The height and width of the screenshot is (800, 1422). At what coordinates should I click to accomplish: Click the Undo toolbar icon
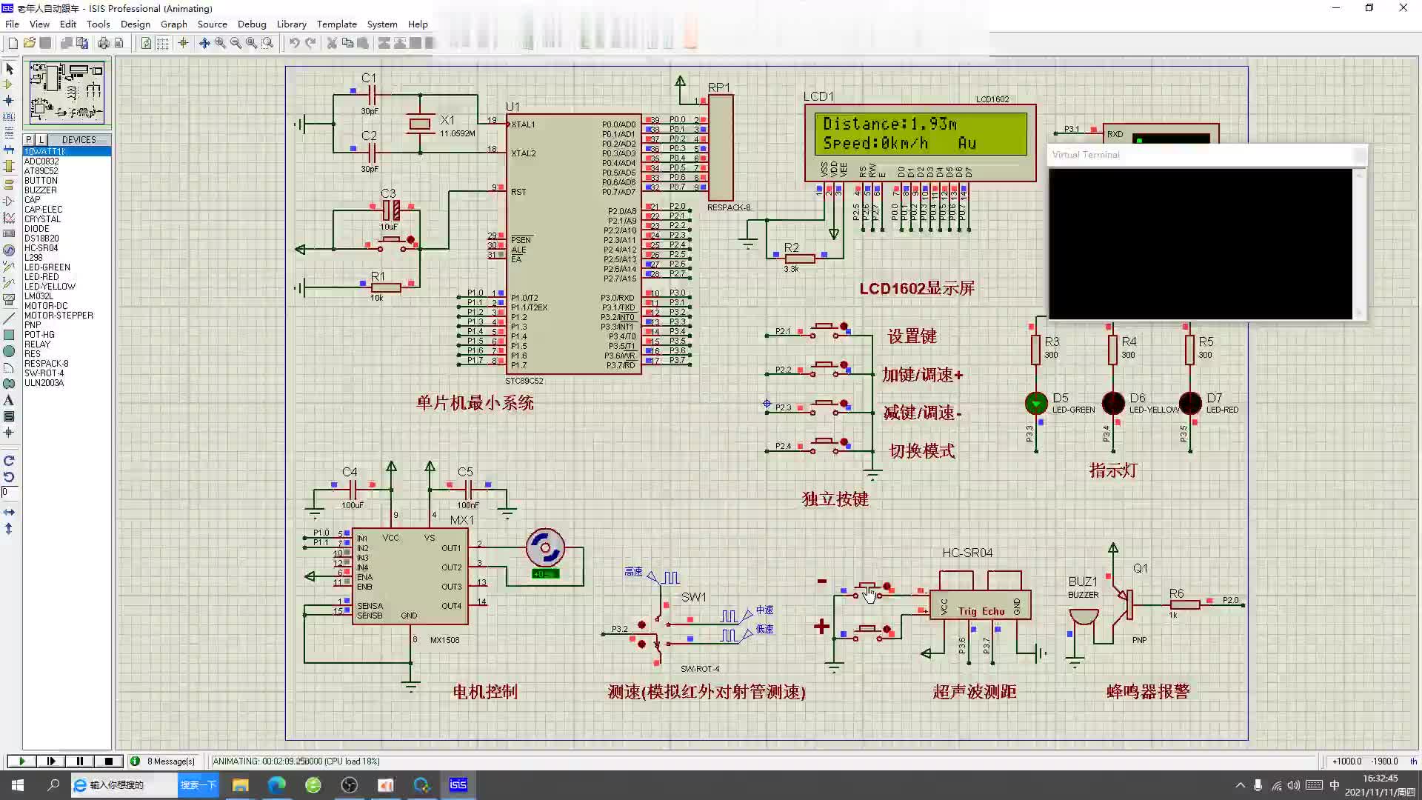tap(294, 43)
